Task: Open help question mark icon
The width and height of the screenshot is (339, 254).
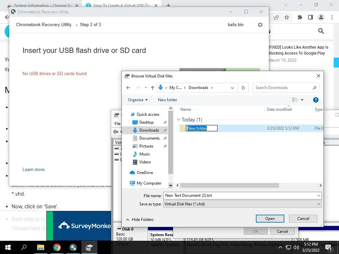Action: coord(315,100)
